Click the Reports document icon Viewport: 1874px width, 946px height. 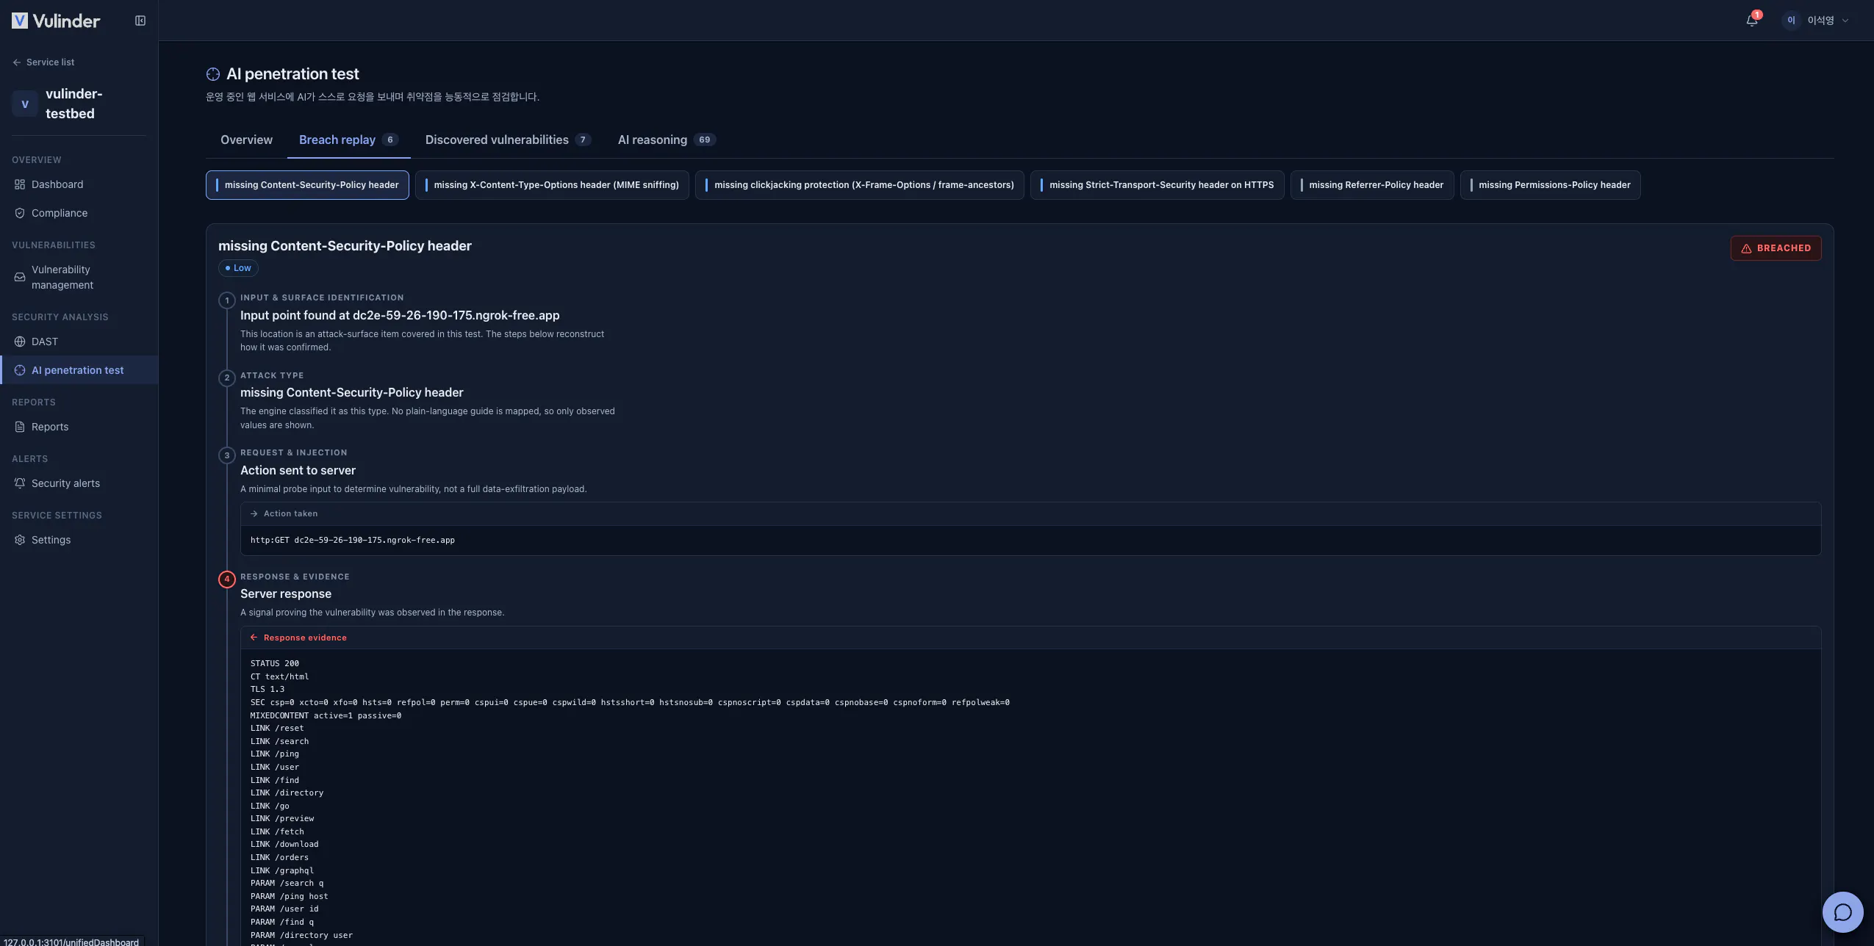(x=20, y=427)
